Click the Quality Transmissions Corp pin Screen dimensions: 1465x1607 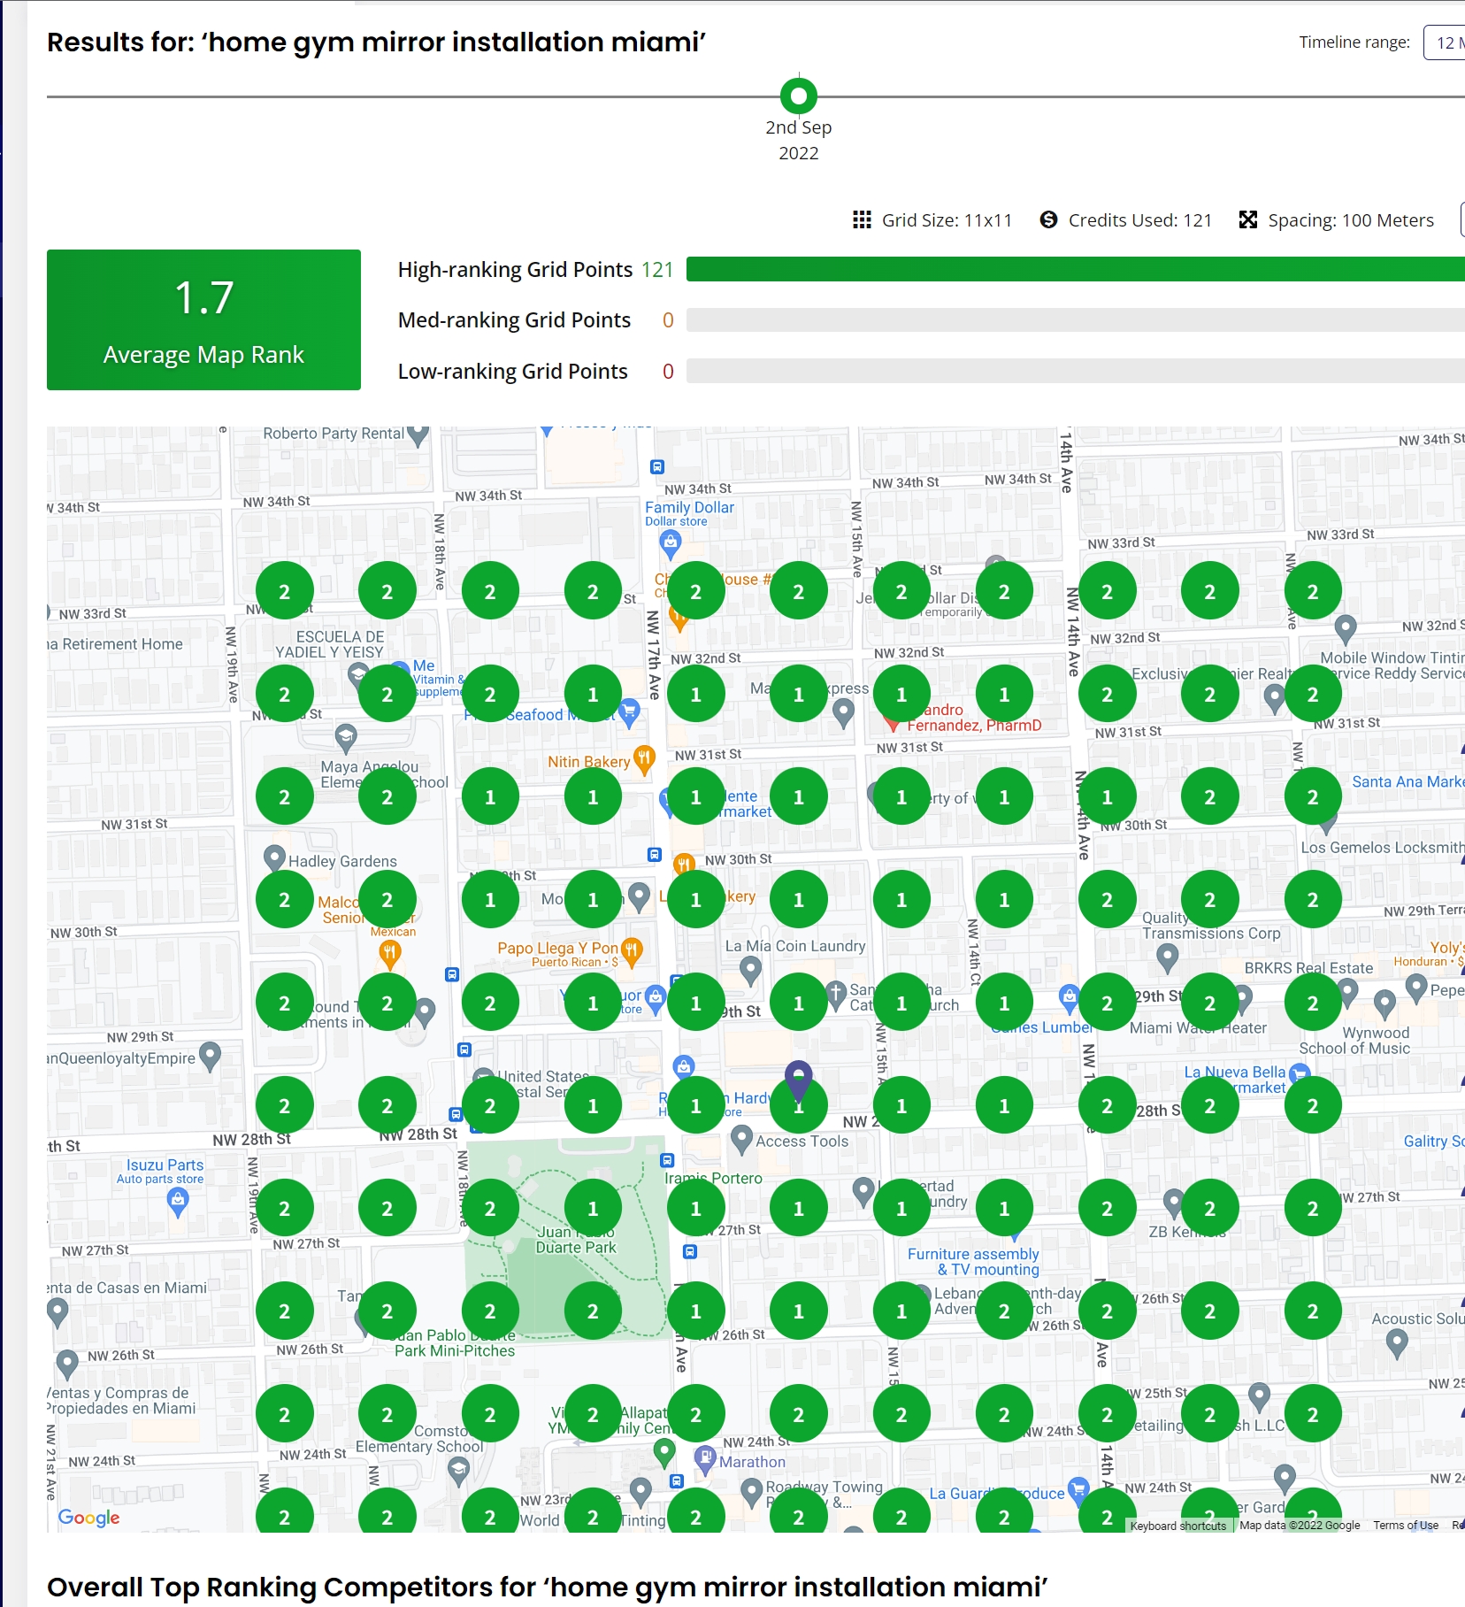point(1168,956)
